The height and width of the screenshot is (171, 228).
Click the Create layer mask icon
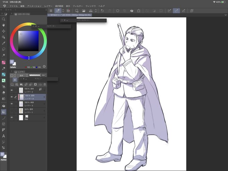35,84
